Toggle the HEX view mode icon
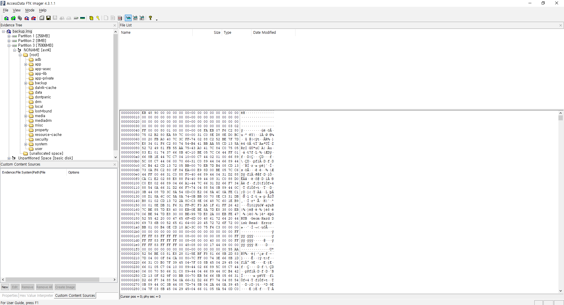564x305 pixels. point(142,18)
